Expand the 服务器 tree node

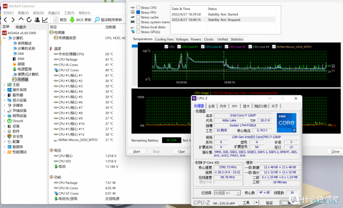click(x=4, y=95)
